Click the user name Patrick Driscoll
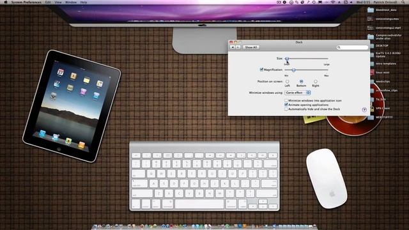Image resolution: width=409 pixels, height=230 pixels. pyautogui.click(x=385, y=2)
